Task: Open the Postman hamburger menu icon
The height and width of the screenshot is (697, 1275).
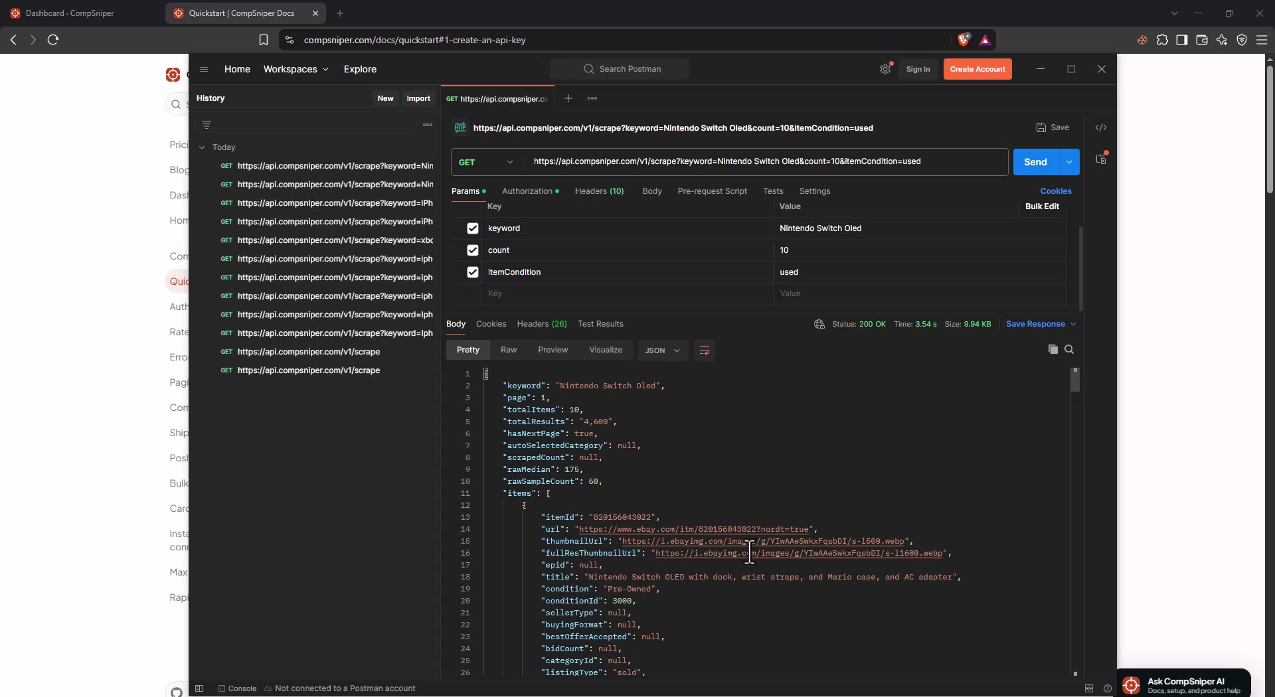Action: [204, 69]
